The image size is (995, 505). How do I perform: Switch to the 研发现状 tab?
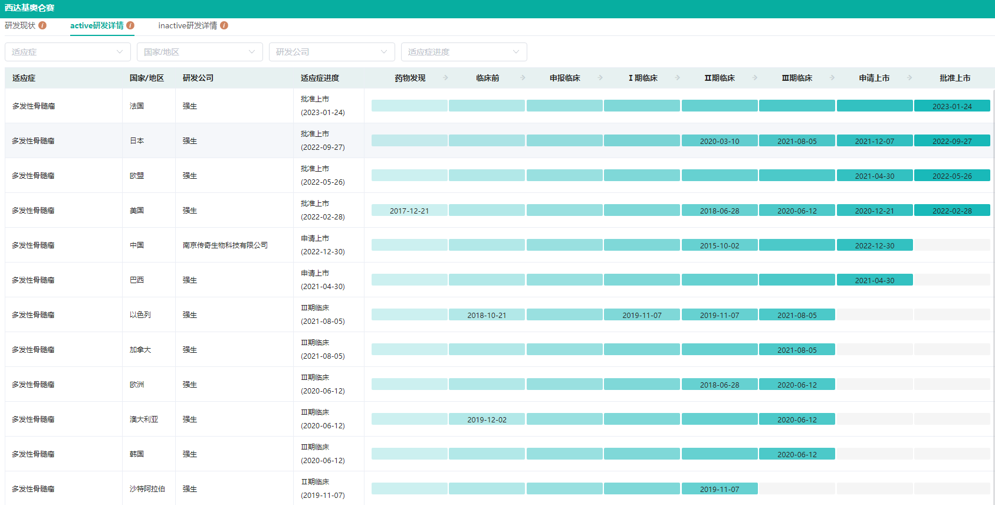point(20,25)
